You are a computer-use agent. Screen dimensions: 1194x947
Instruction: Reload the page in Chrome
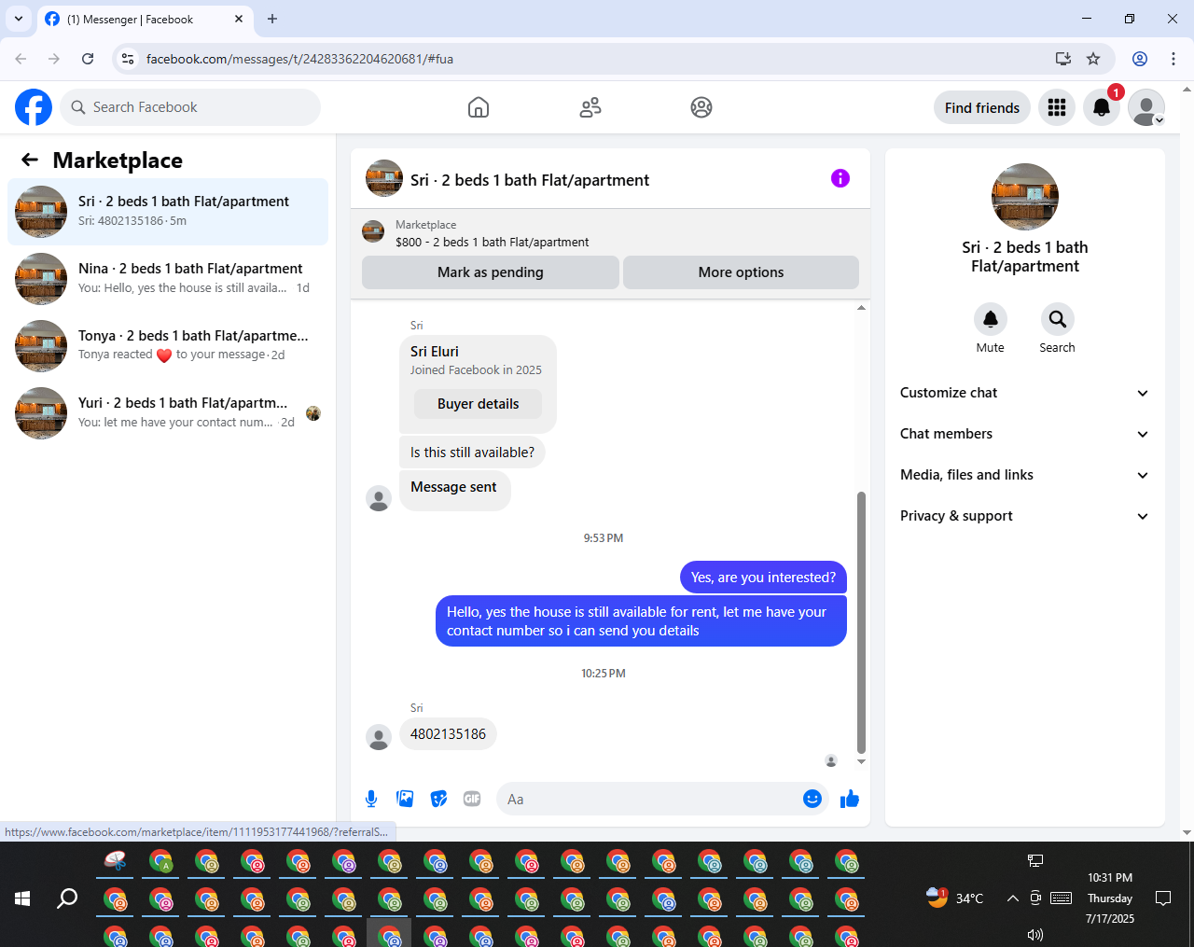tap(88, 59)
